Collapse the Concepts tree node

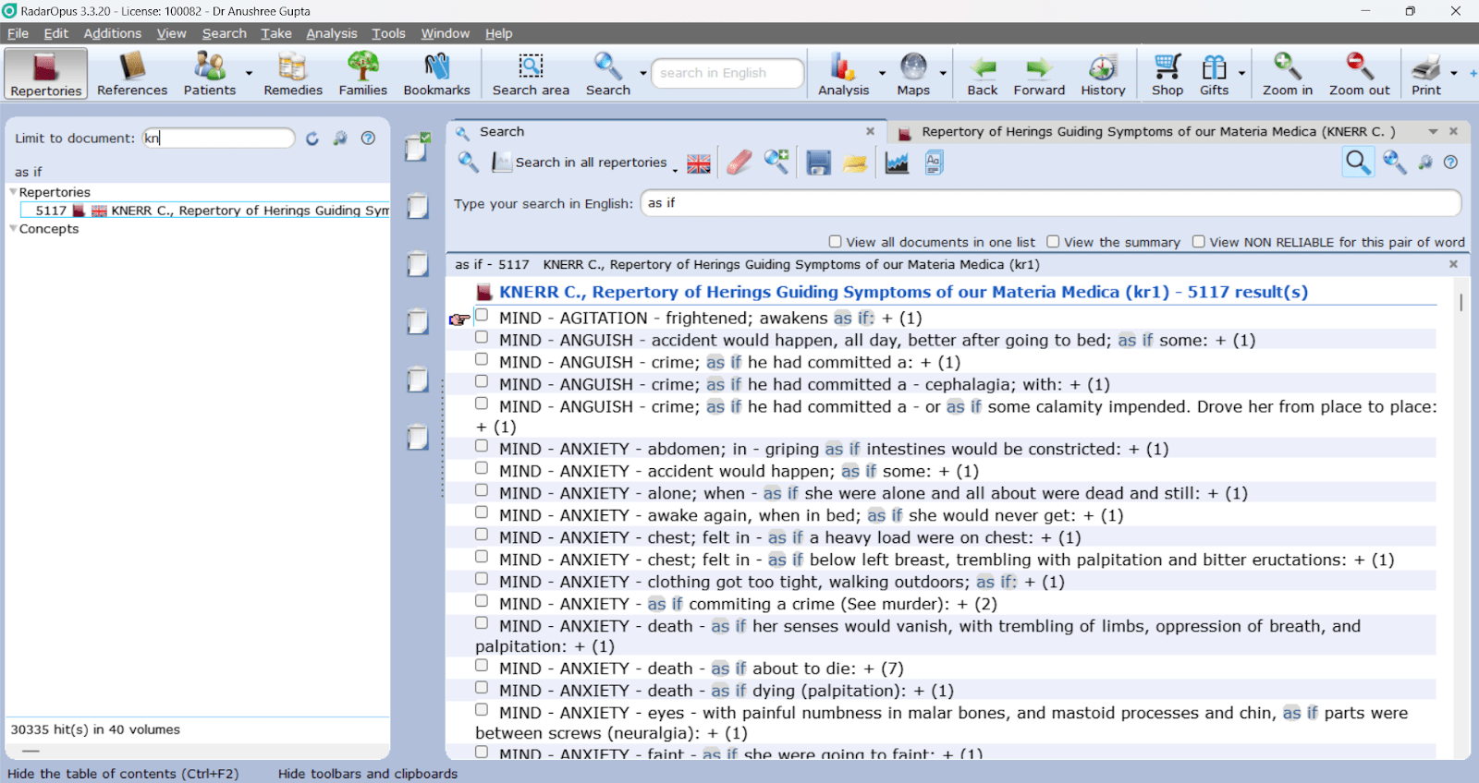tap(13, 229)
